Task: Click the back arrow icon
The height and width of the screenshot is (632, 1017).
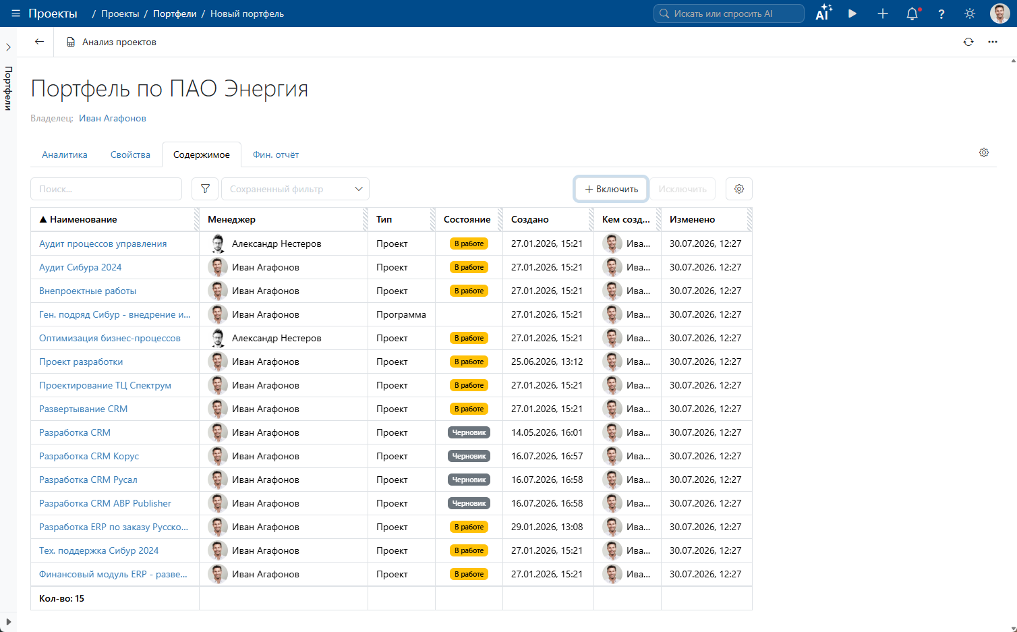Action: [x=39, y=42]
